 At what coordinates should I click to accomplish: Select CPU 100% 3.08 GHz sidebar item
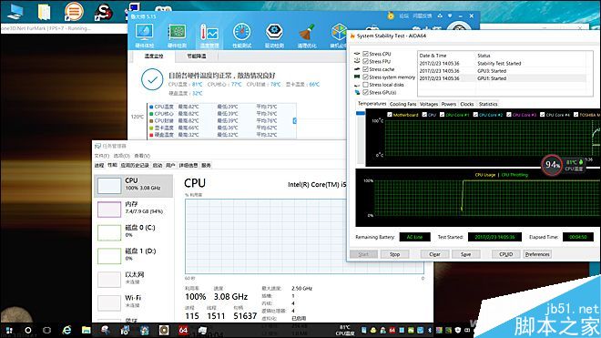pyautogui.click(x=133, y=186)
